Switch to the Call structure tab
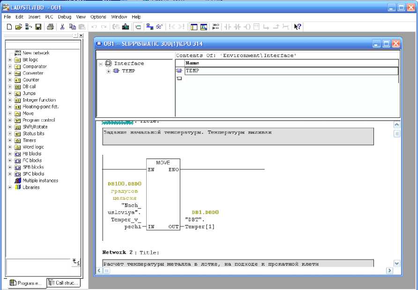This screenshot has height=290, width=418. [64, 283]
